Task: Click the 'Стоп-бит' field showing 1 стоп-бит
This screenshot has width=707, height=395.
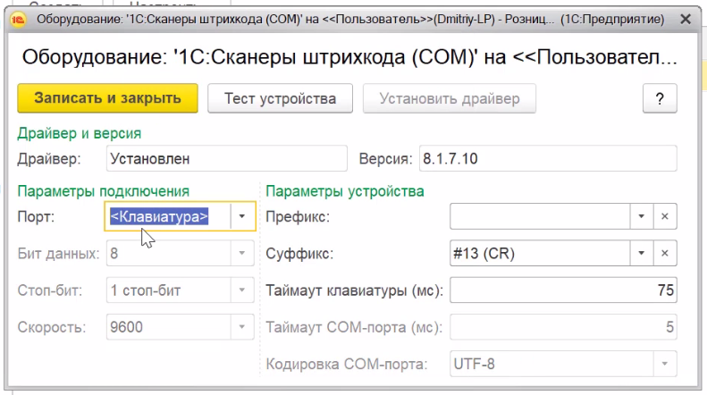Action: click(x=169, y=290)
